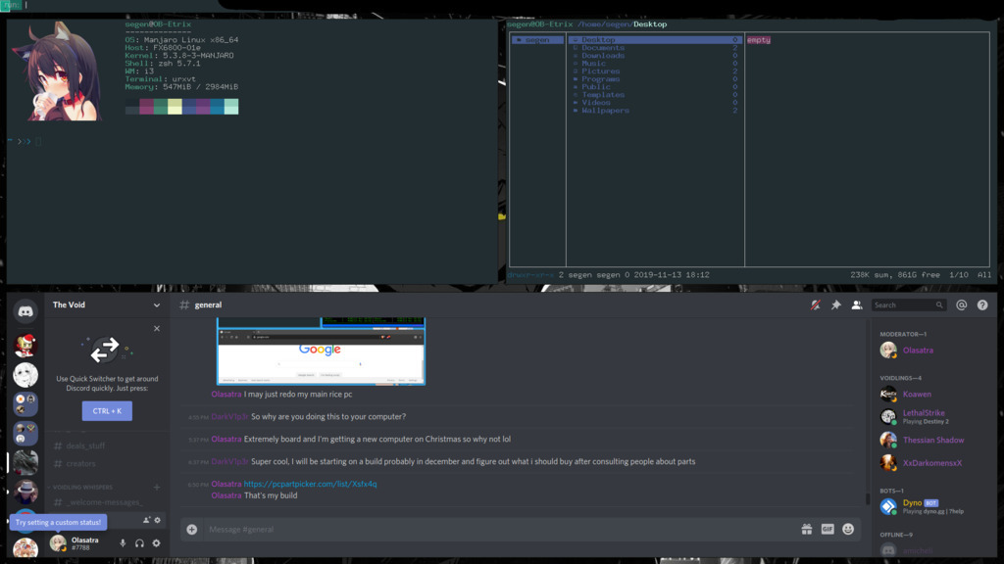Open the emoji picker smiley icon
The image size is (1004, 564).
[848, 529]
